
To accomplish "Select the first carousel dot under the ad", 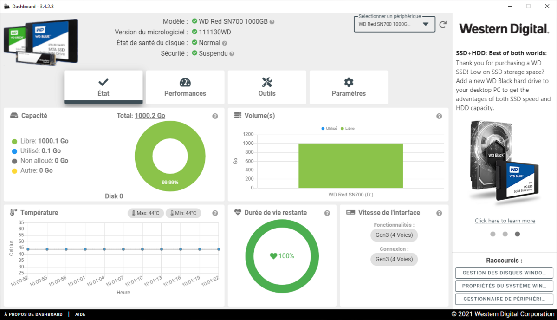I will click(493, 234).
